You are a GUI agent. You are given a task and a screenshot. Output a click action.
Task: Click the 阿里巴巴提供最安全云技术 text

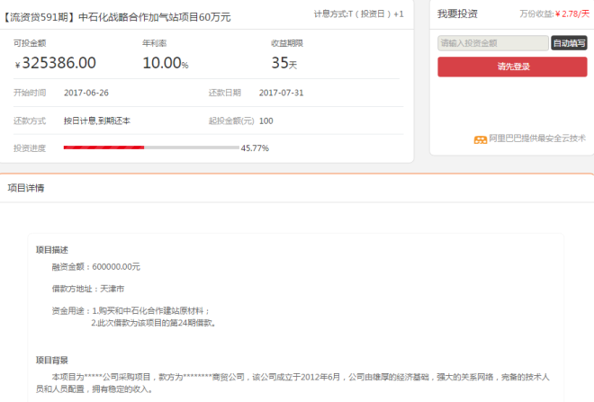click(x=537, y=138)
